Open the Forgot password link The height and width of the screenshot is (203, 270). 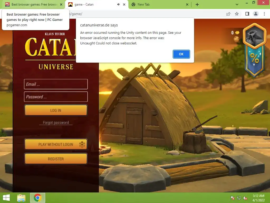[x=56, y=123]
